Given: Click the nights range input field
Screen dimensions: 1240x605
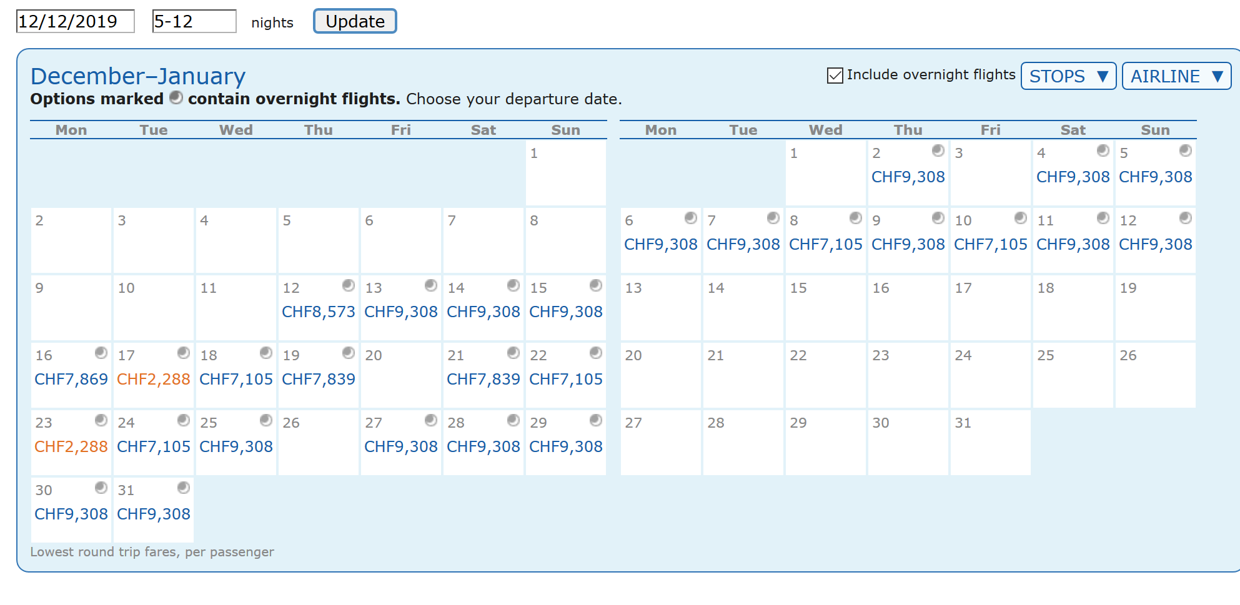Looking at the screenshot, I should 194,21.
